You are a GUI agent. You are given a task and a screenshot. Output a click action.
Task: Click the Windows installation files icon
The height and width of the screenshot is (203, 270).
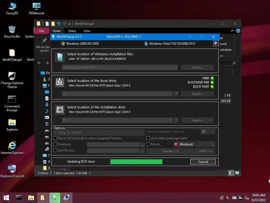click(60, 57)
